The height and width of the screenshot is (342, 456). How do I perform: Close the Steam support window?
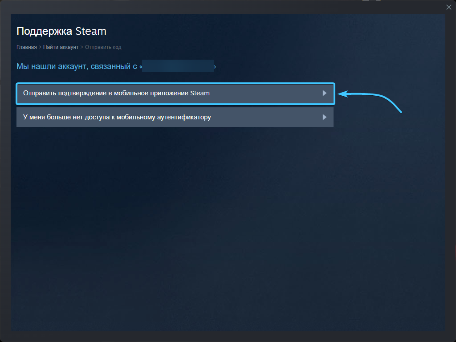pyautogui.click(x=449, y=7)
